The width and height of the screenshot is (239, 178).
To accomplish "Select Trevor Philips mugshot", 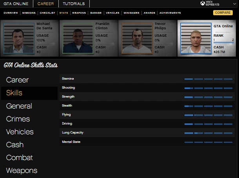I will pyautogui.click(x=137, y=38).
